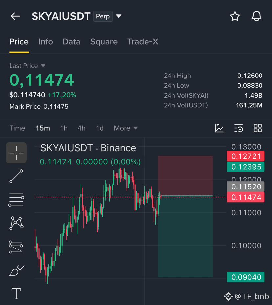Screen dimensions: 272x305
Task: Click the 0.12721 stop-loss price label
Action: pyautogui.click(x=246, y=156)
